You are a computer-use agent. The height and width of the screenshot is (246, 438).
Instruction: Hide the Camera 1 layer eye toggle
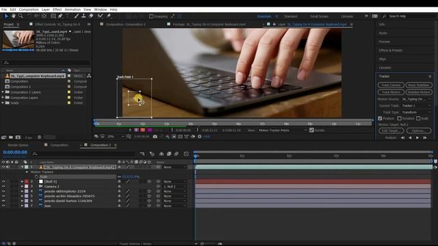3,187
